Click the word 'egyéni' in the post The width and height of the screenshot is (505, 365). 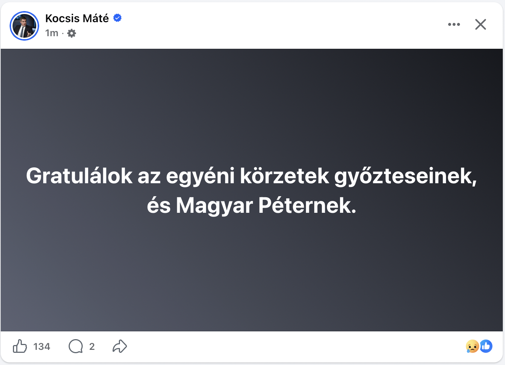200,176
